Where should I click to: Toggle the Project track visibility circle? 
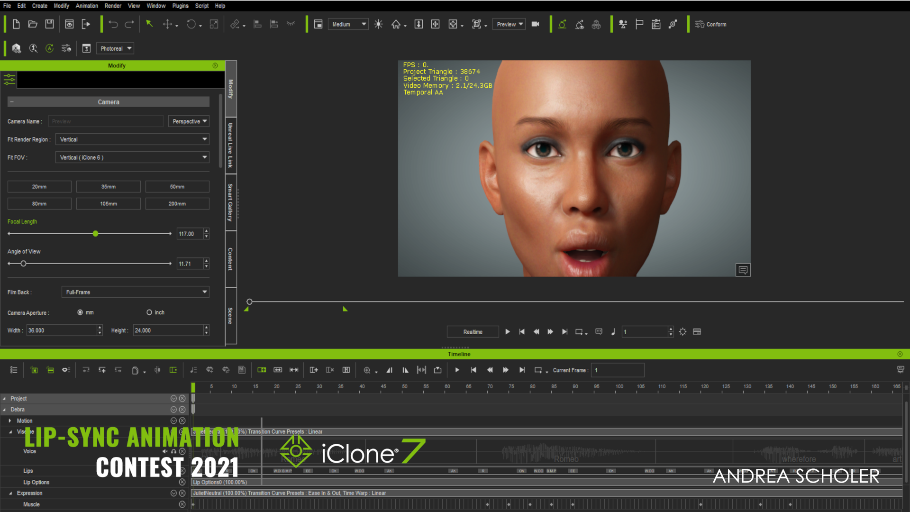(173, 399)
